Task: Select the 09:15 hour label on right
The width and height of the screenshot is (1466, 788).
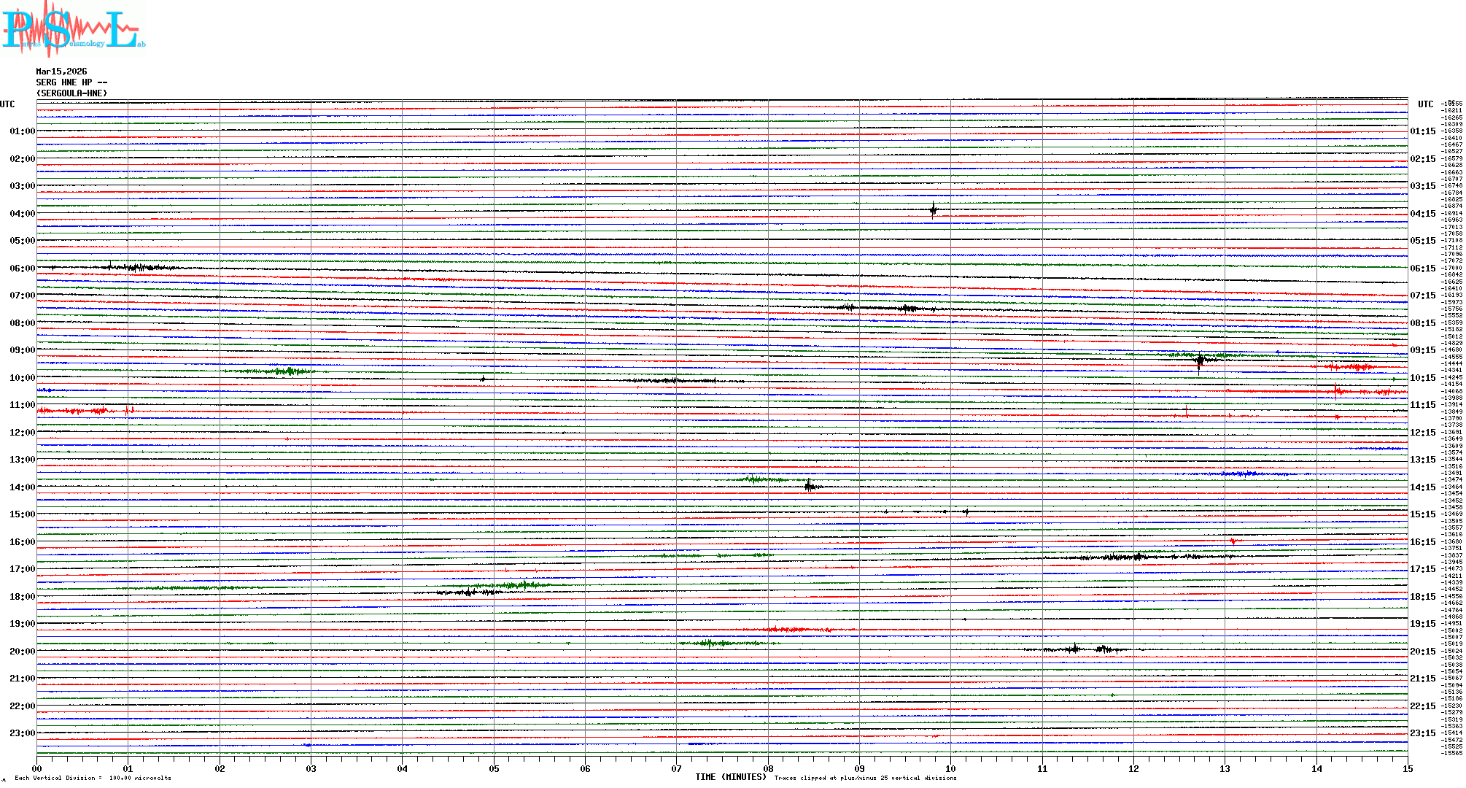Action: pos(1422,350)
